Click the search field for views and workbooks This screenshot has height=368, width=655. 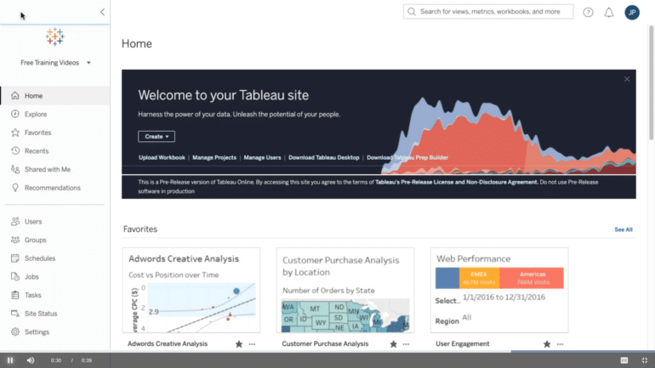[x=488, y=12]
